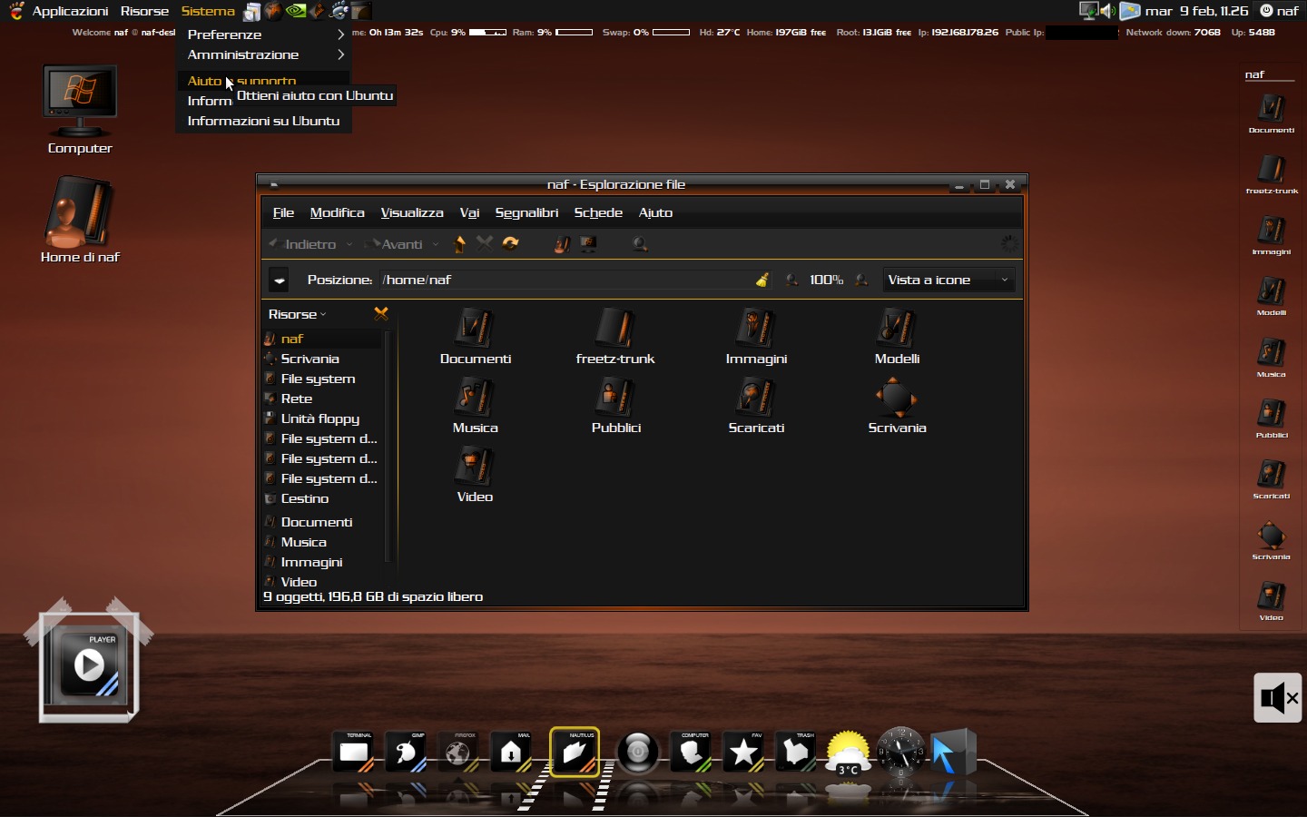
Task: Open the Pubblici folder in file pane
Action: click(x=615, y=406)
